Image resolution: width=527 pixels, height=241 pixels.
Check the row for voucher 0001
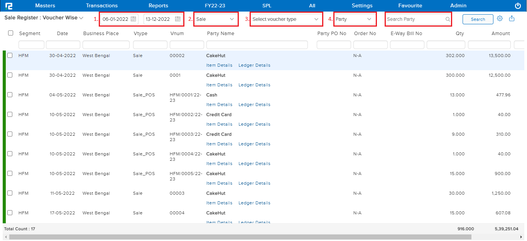point(10,75)
